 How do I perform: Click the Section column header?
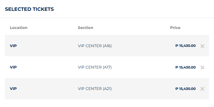tap(85, 28)
